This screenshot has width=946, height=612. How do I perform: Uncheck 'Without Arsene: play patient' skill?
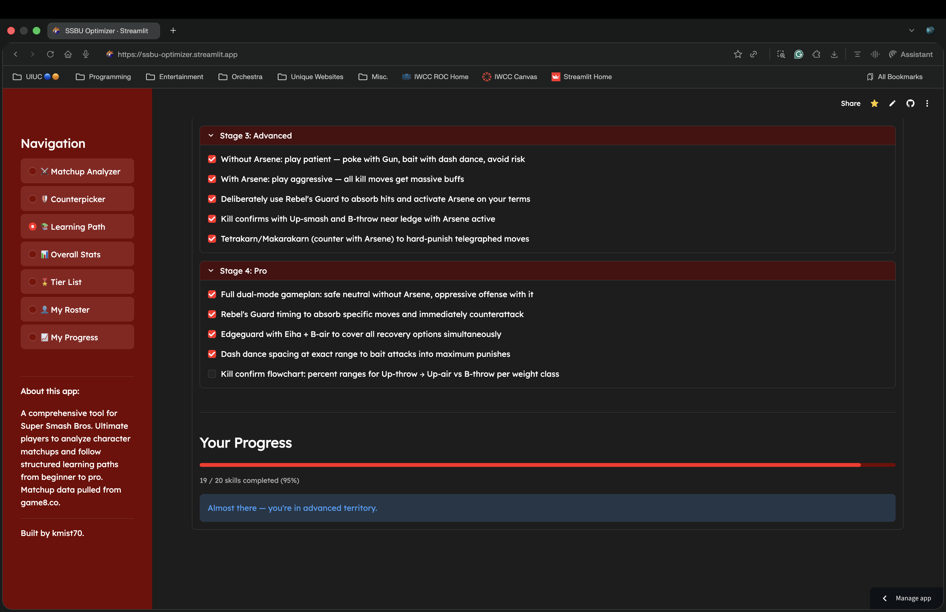point(212,159)
